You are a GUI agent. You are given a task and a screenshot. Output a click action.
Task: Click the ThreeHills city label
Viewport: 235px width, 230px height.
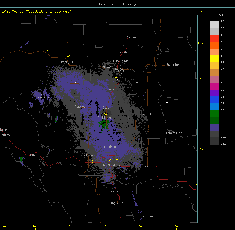point(146,114)
